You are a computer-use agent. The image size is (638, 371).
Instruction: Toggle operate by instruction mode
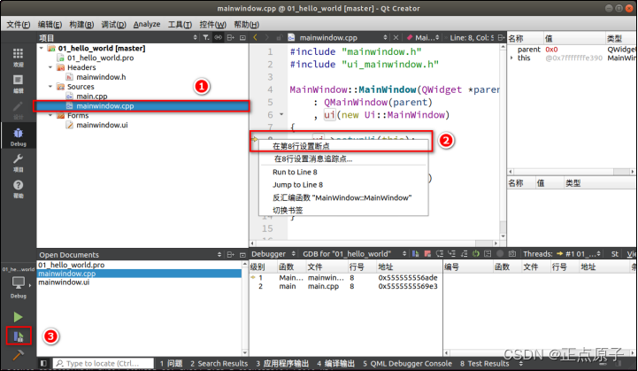pyautogui.click(x=488, y=254)
